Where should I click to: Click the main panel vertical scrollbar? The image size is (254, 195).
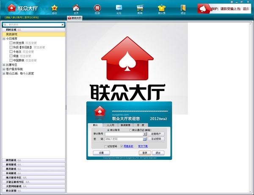[x=250, y=107]
